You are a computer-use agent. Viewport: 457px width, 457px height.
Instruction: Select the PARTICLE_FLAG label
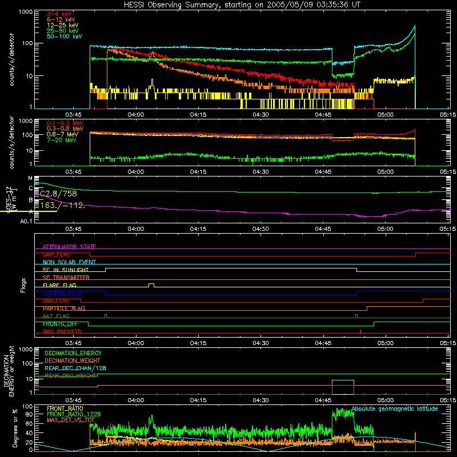coord(64,308)
